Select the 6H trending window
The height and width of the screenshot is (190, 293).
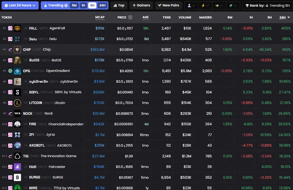click(x=92, y=6)
